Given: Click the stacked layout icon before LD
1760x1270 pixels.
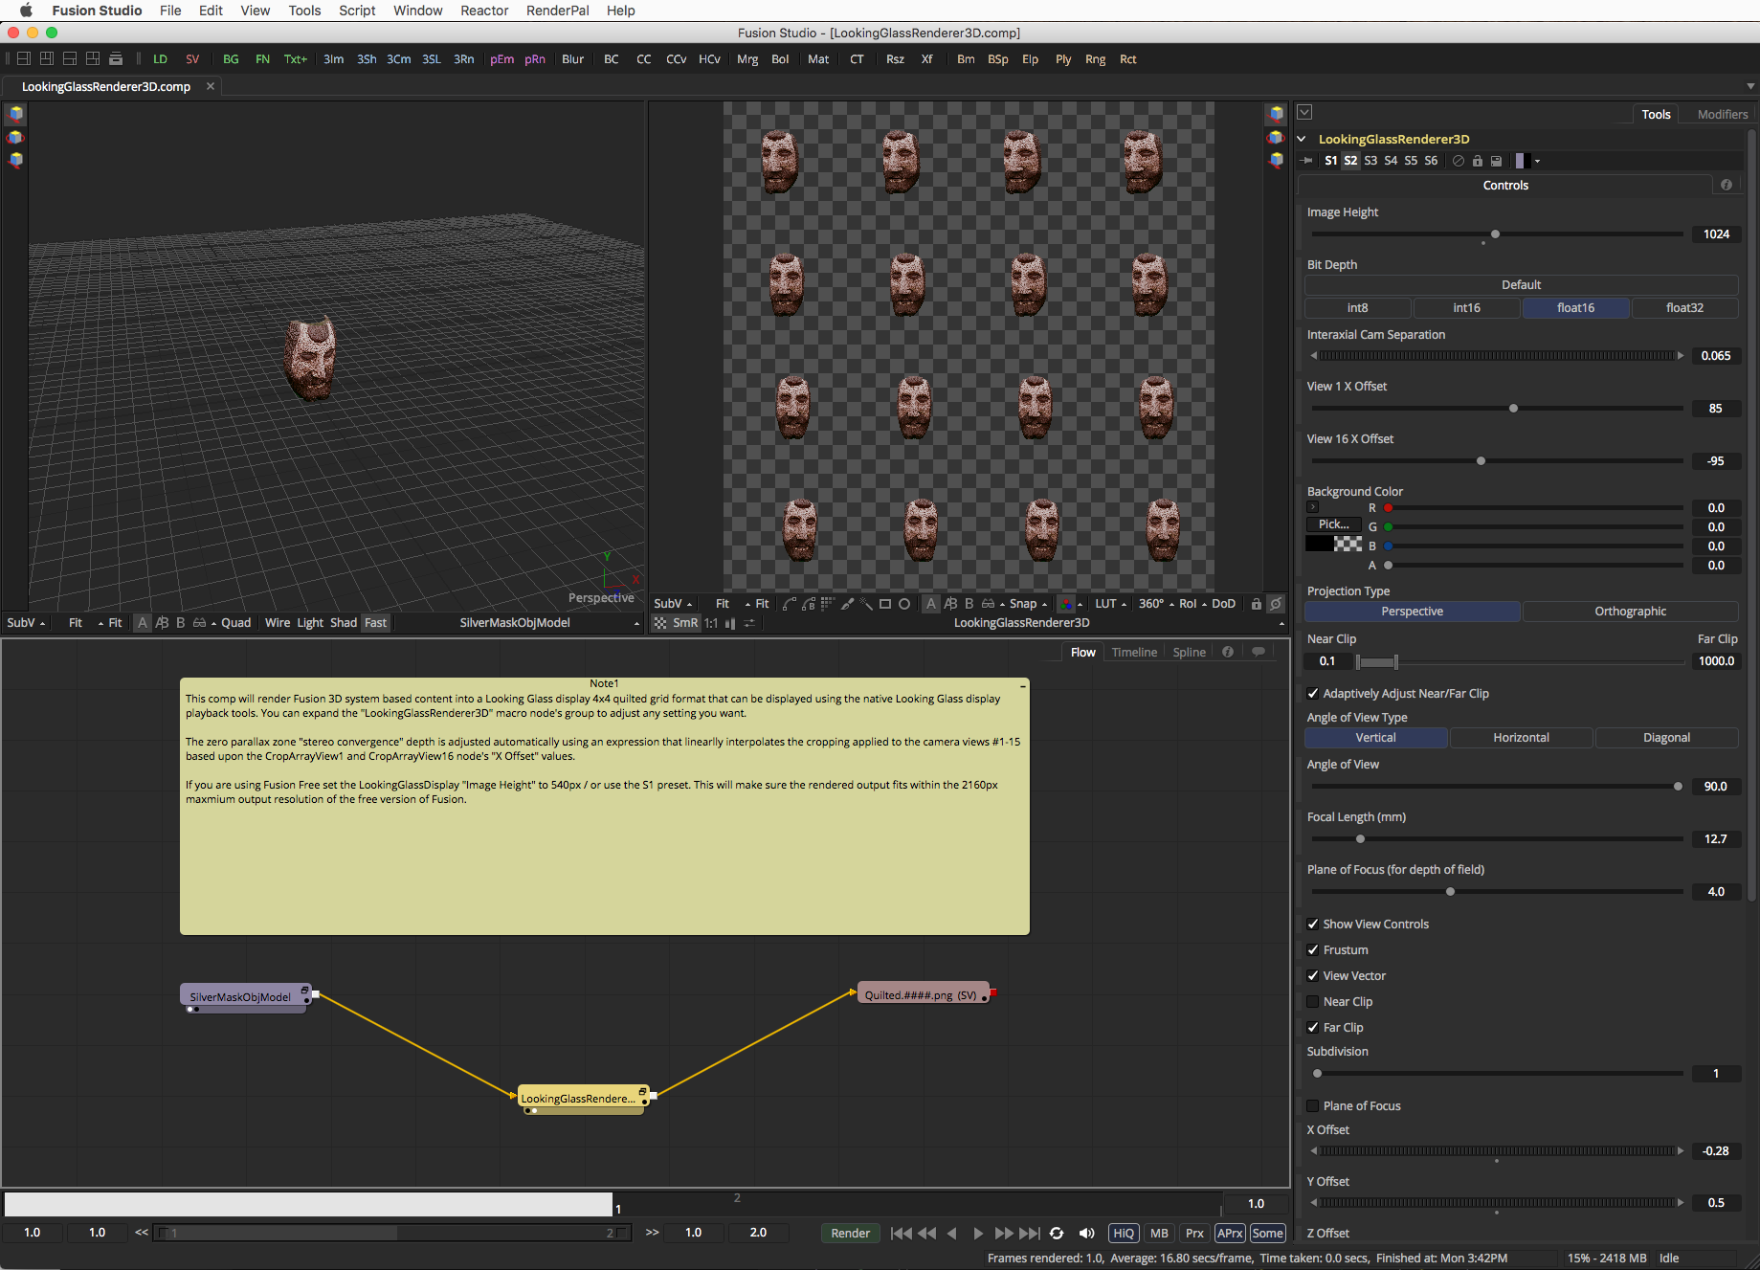Looking at the screenshot, I should tap(116, 58).
